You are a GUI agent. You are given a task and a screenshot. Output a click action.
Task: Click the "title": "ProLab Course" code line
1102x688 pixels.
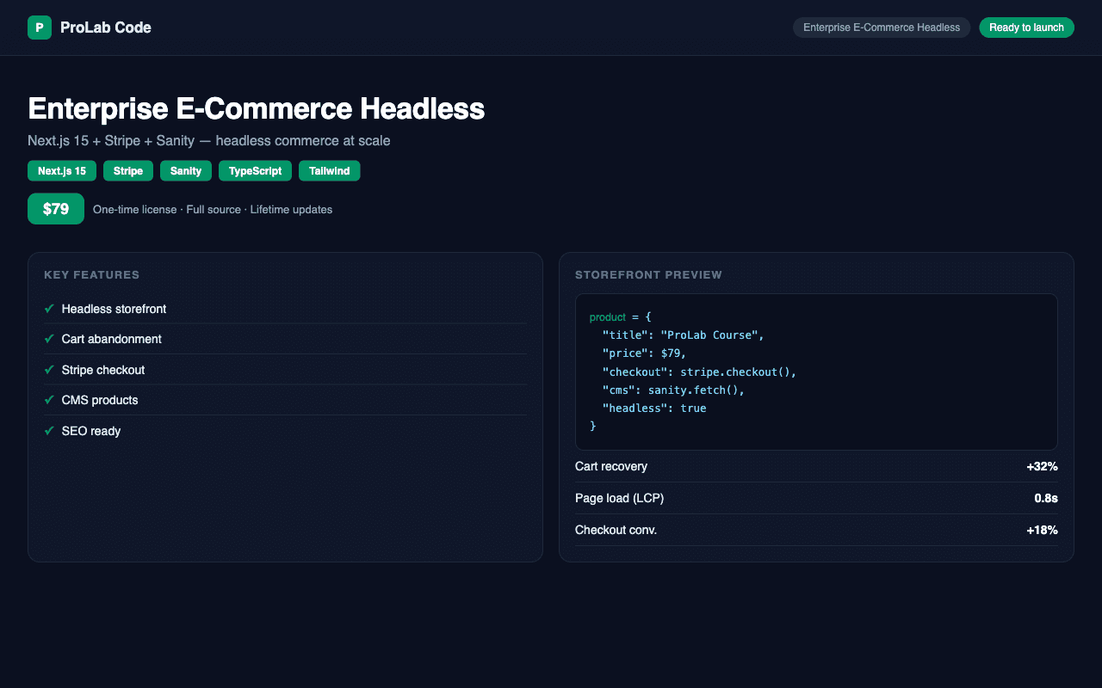(x=684, y=335)
